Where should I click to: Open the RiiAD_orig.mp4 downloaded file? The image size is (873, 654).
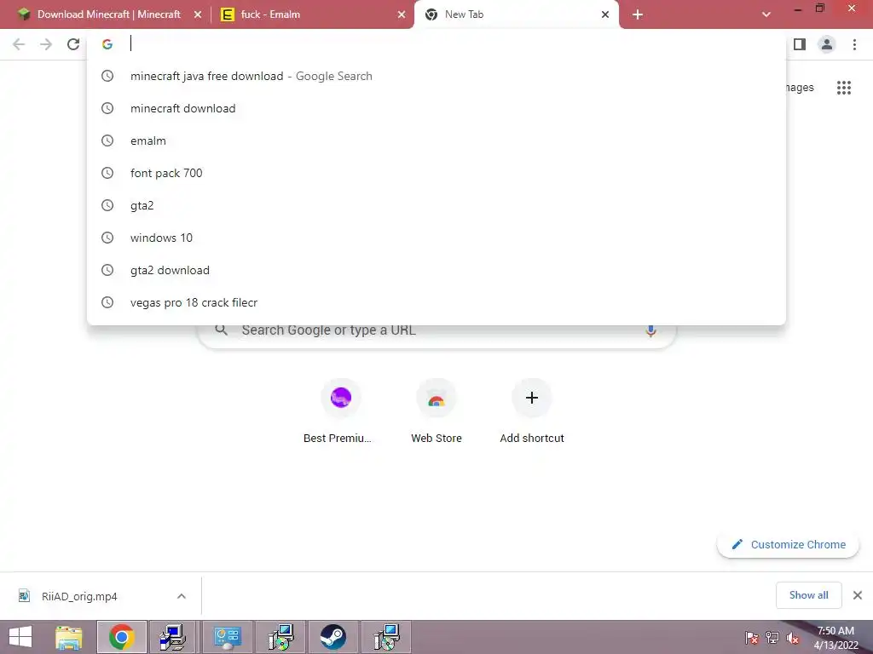click(x=79, y=596)
